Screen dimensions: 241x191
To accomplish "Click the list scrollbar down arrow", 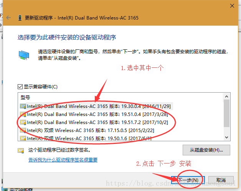I will pyautogui.click(x=226, y=137).
